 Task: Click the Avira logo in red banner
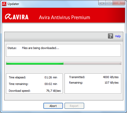[x=17, y=17]
